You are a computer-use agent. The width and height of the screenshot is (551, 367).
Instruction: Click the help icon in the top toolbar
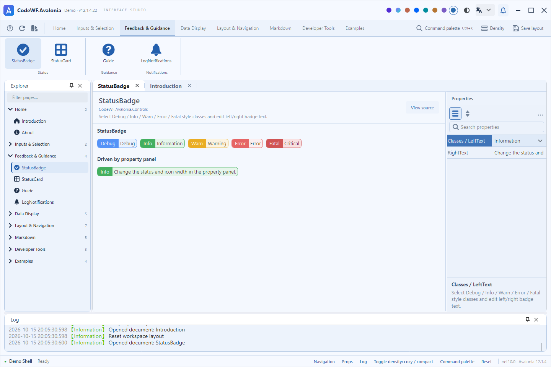point(10,28)
